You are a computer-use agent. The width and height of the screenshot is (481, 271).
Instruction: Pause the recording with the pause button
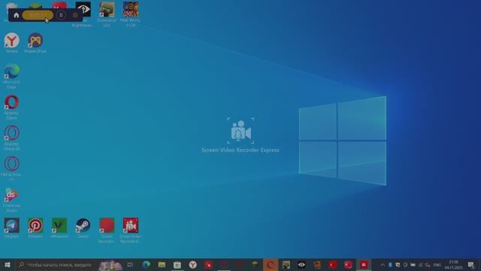pyautogui.click(x=61, y=15)
